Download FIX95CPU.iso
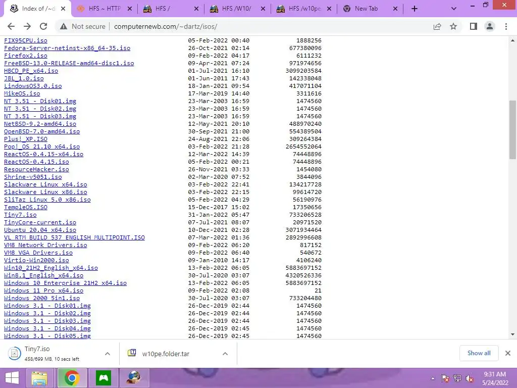517x388 pixels. tap(26, 40)
